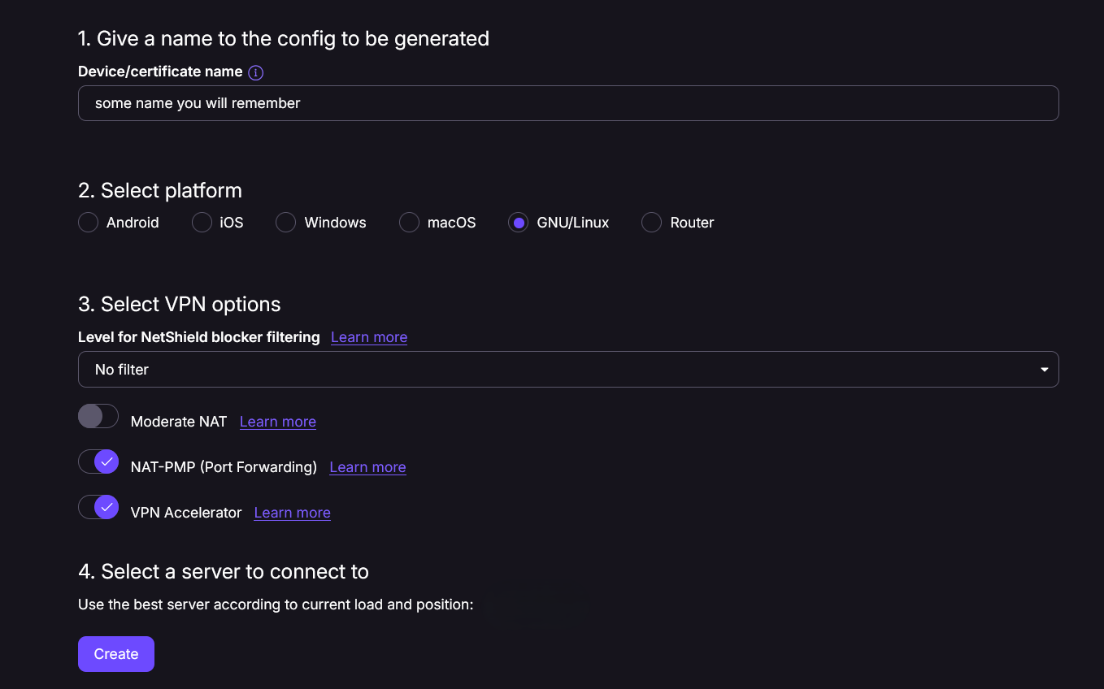This screenshot has height=689, width=1104.
Task: Click VPN Accelerator Learn more link
Action: tap(292, 513)
